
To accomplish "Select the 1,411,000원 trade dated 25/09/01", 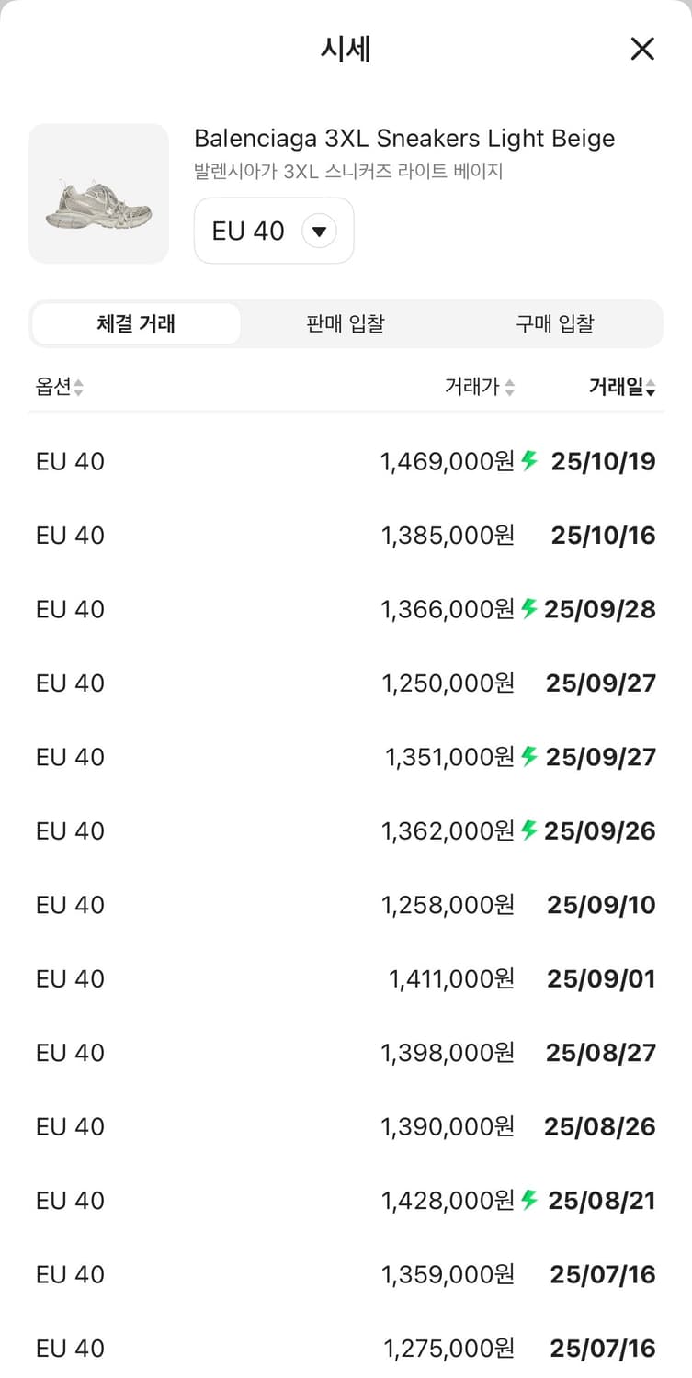I will pyautogui.click(x=346, y=978).
